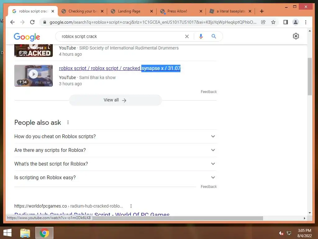Close the a literal baseplate tab
The image size is (318, 239).
(x=250, y=11)
